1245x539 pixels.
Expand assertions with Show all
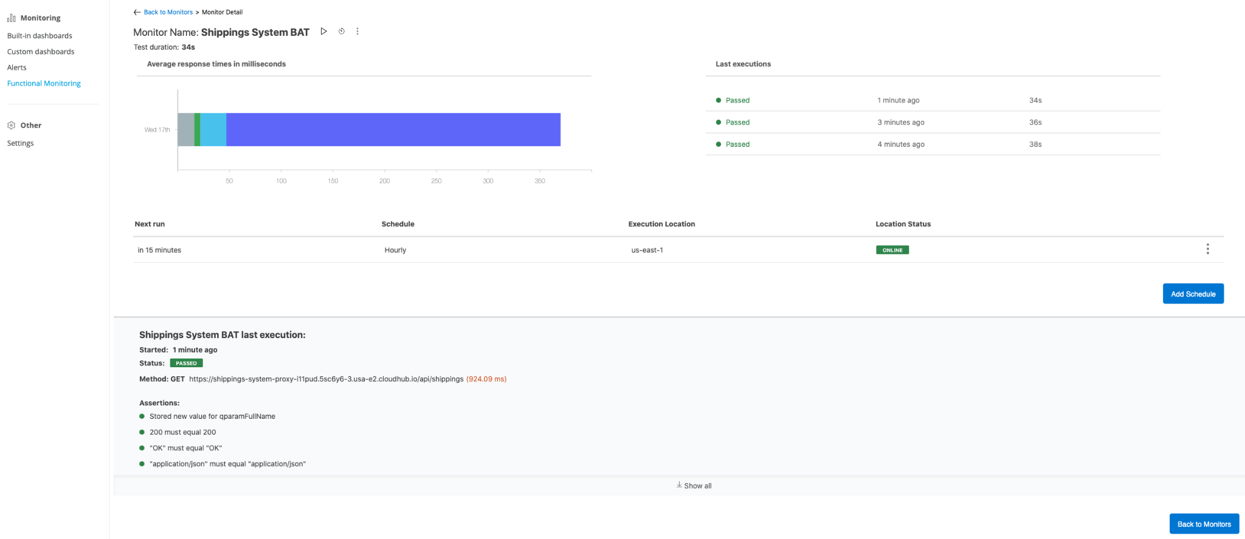pos(697,486)
